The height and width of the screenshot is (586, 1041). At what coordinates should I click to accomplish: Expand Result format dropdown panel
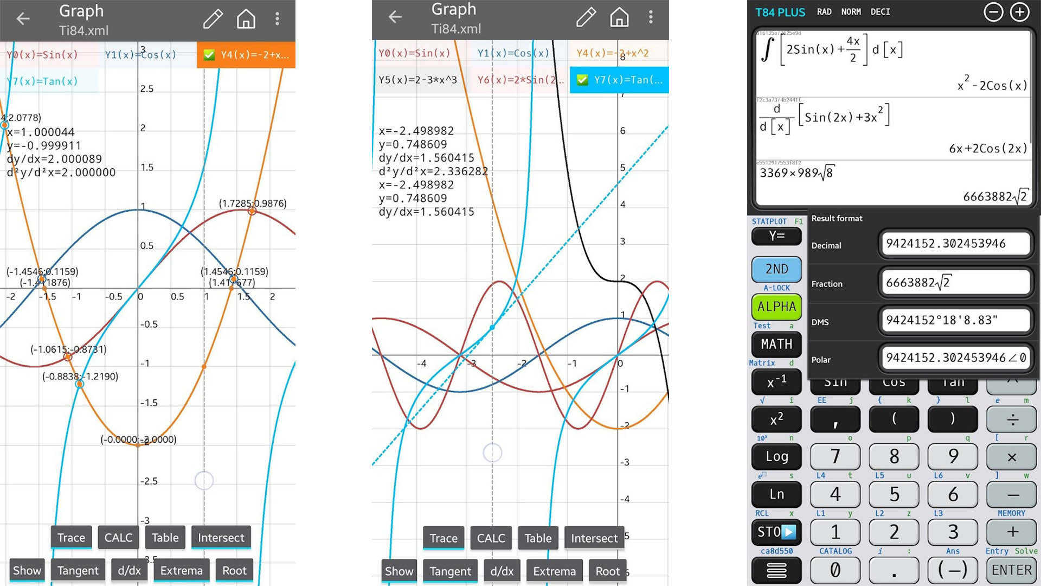click(837, 218)
